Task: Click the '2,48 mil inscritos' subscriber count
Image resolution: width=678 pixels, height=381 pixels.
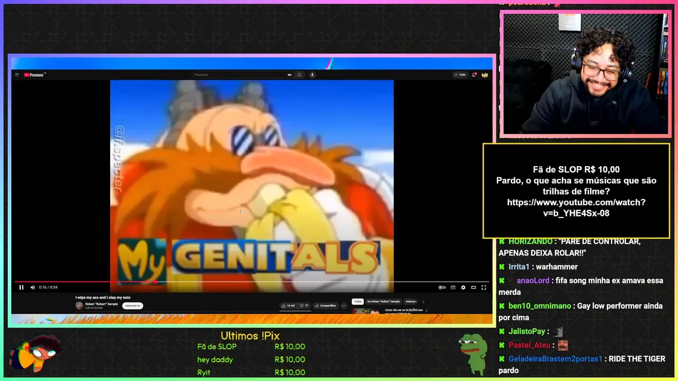Action: [x=95, y=307]
